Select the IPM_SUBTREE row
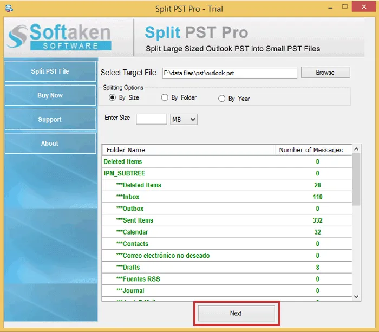The image size is (379, 332). [x=227, y=173]
